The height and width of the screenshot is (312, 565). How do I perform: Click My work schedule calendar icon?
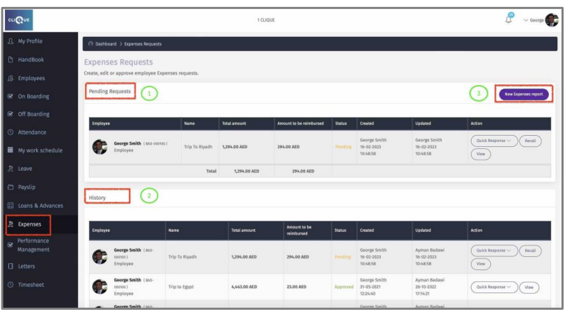(10, 150)
